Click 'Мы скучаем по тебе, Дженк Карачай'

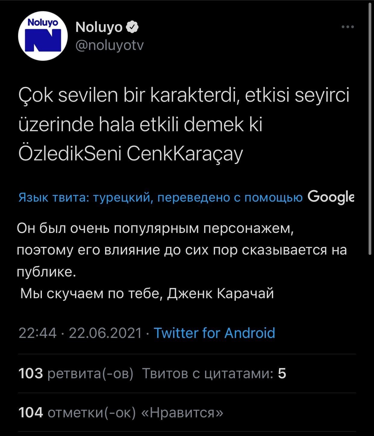(147, 293)
